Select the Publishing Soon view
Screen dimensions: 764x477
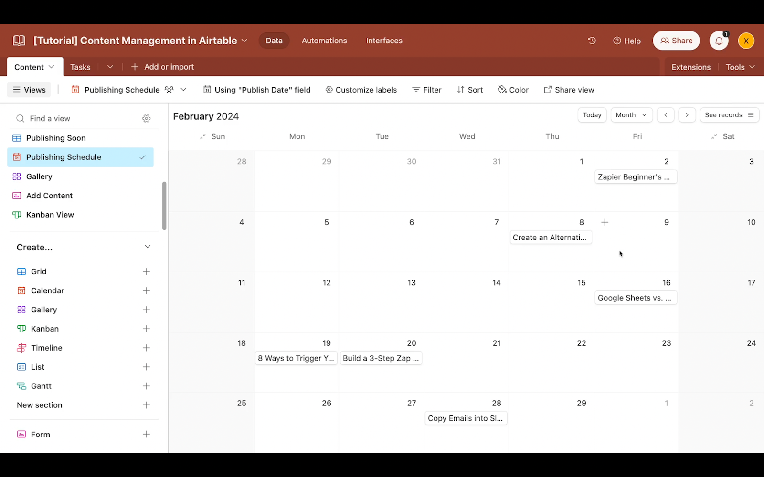(x=80, y=138)
